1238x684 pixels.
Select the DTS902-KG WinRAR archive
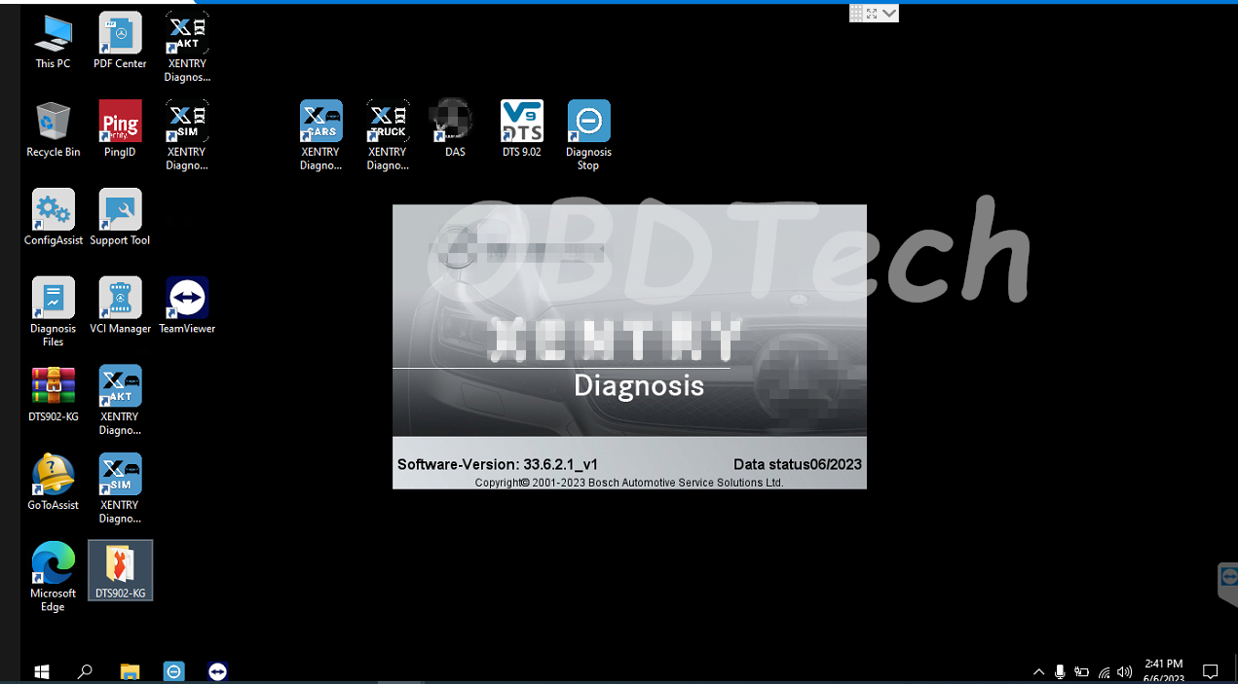tap(53, 395)
